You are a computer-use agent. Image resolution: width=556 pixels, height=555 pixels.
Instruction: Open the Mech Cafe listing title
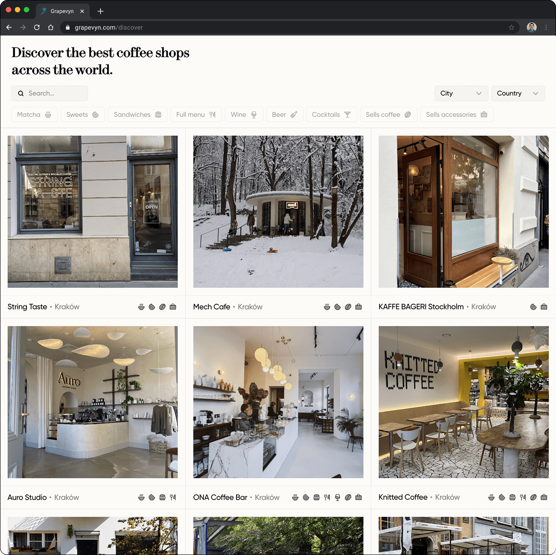(212, 307)
